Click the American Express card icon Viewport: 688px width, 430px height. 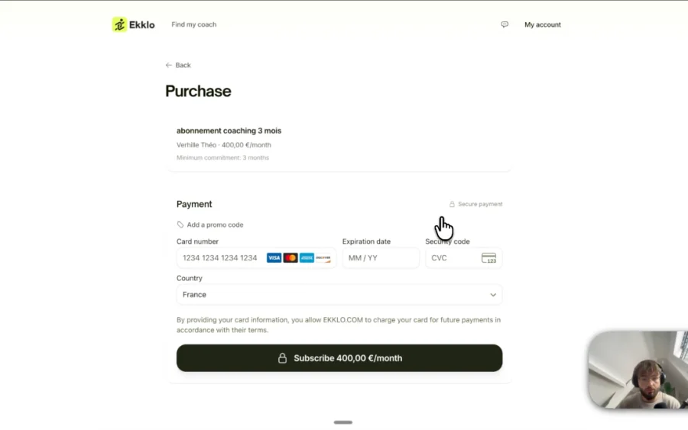tap(307, 257)
